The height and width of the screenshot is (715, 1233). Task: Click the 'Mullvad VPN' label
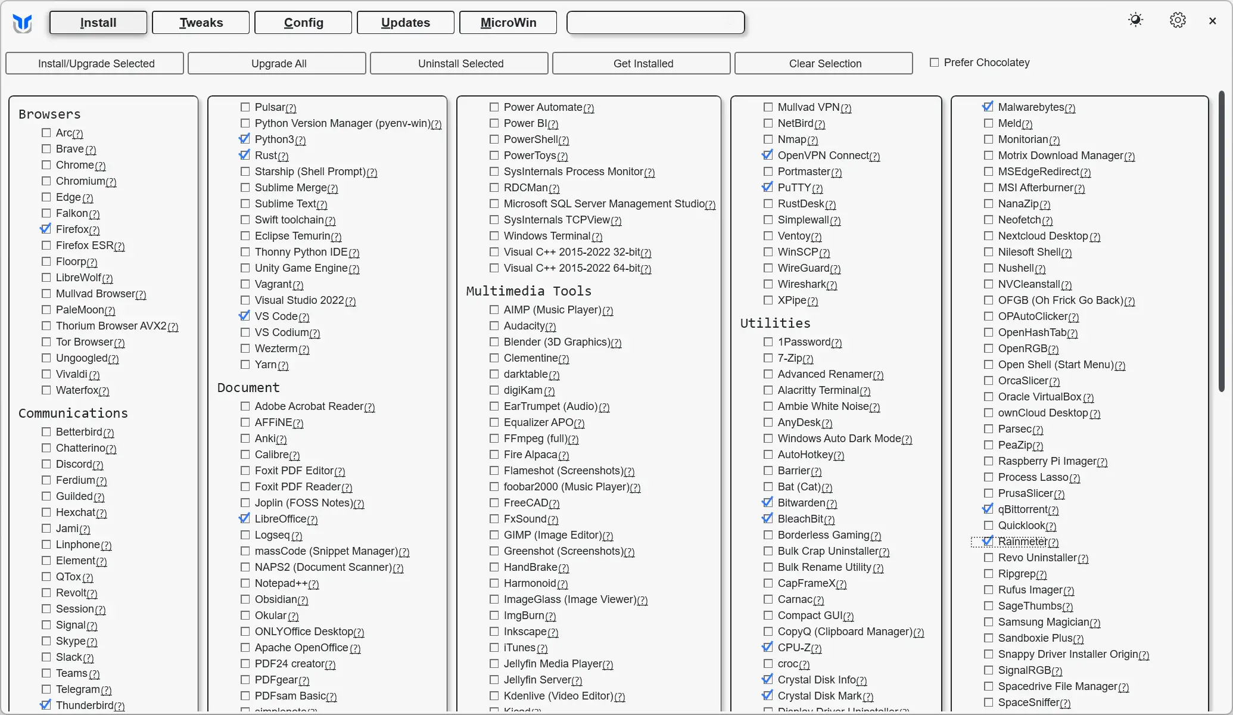tap(809, 107)
